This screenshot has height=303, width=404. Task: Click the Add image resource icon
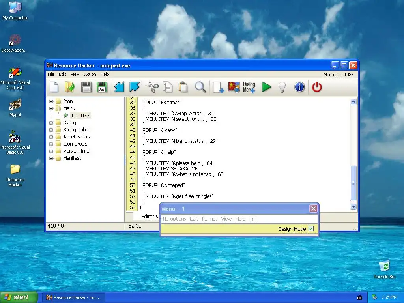234,87
